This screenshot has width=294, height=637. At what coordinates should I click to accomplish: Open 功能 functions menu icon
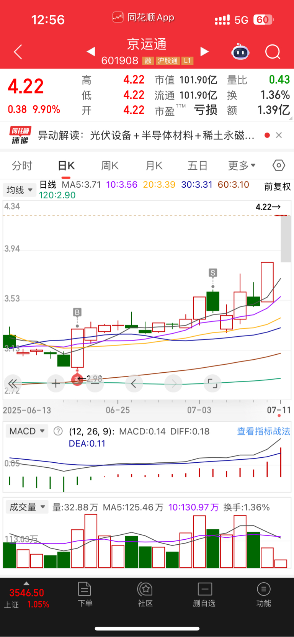tap(263, 594)
